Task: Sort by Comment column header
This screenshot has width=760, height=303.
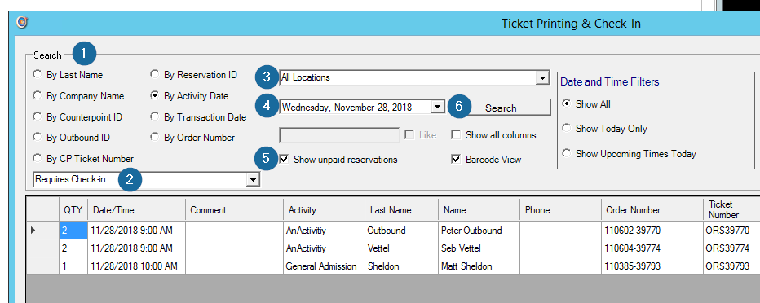Action: point(235,210)
